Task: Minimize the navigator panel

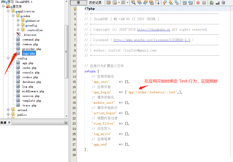Action: click(66, 123)
